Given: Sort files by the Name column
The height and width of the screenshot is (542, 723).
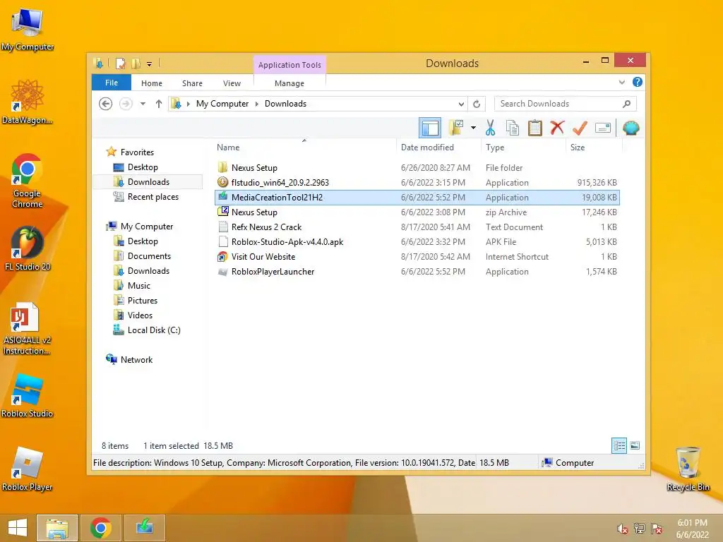Looking at the screenshot, I should coord(305,147).
